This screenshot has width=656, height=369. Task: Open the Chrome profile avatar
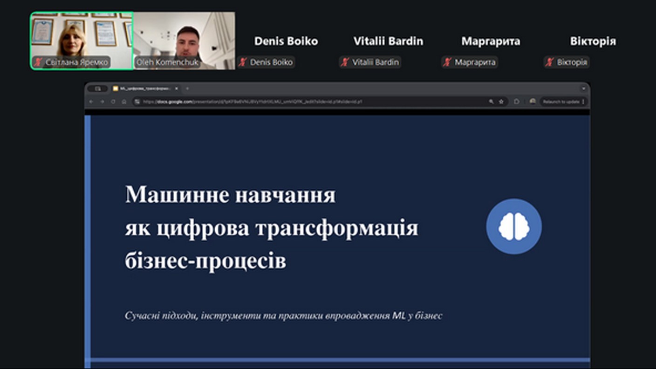pyautogui.click(x=532, y=102)
